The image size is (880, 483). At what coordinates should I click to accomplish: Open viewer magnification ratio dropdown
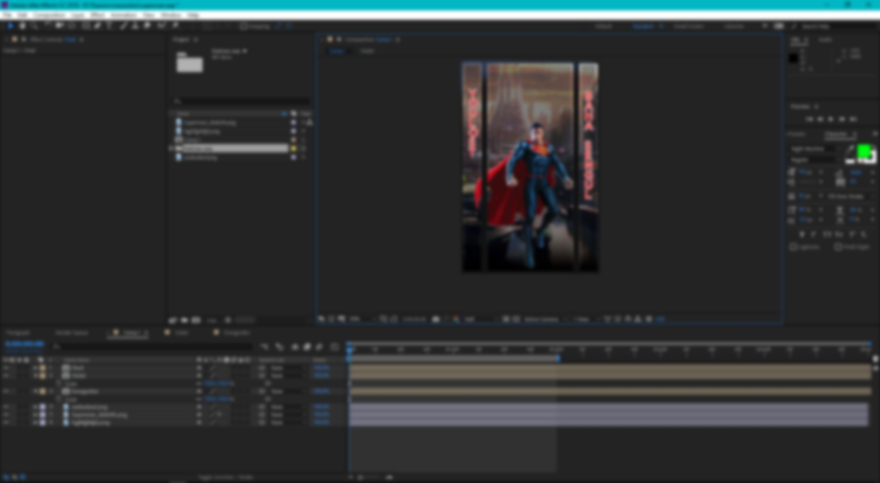pos(363,319)
